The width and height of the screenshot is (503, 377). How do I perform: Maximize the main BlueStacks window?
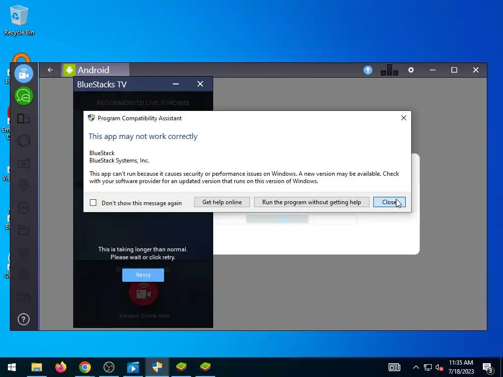pos(454,70)
